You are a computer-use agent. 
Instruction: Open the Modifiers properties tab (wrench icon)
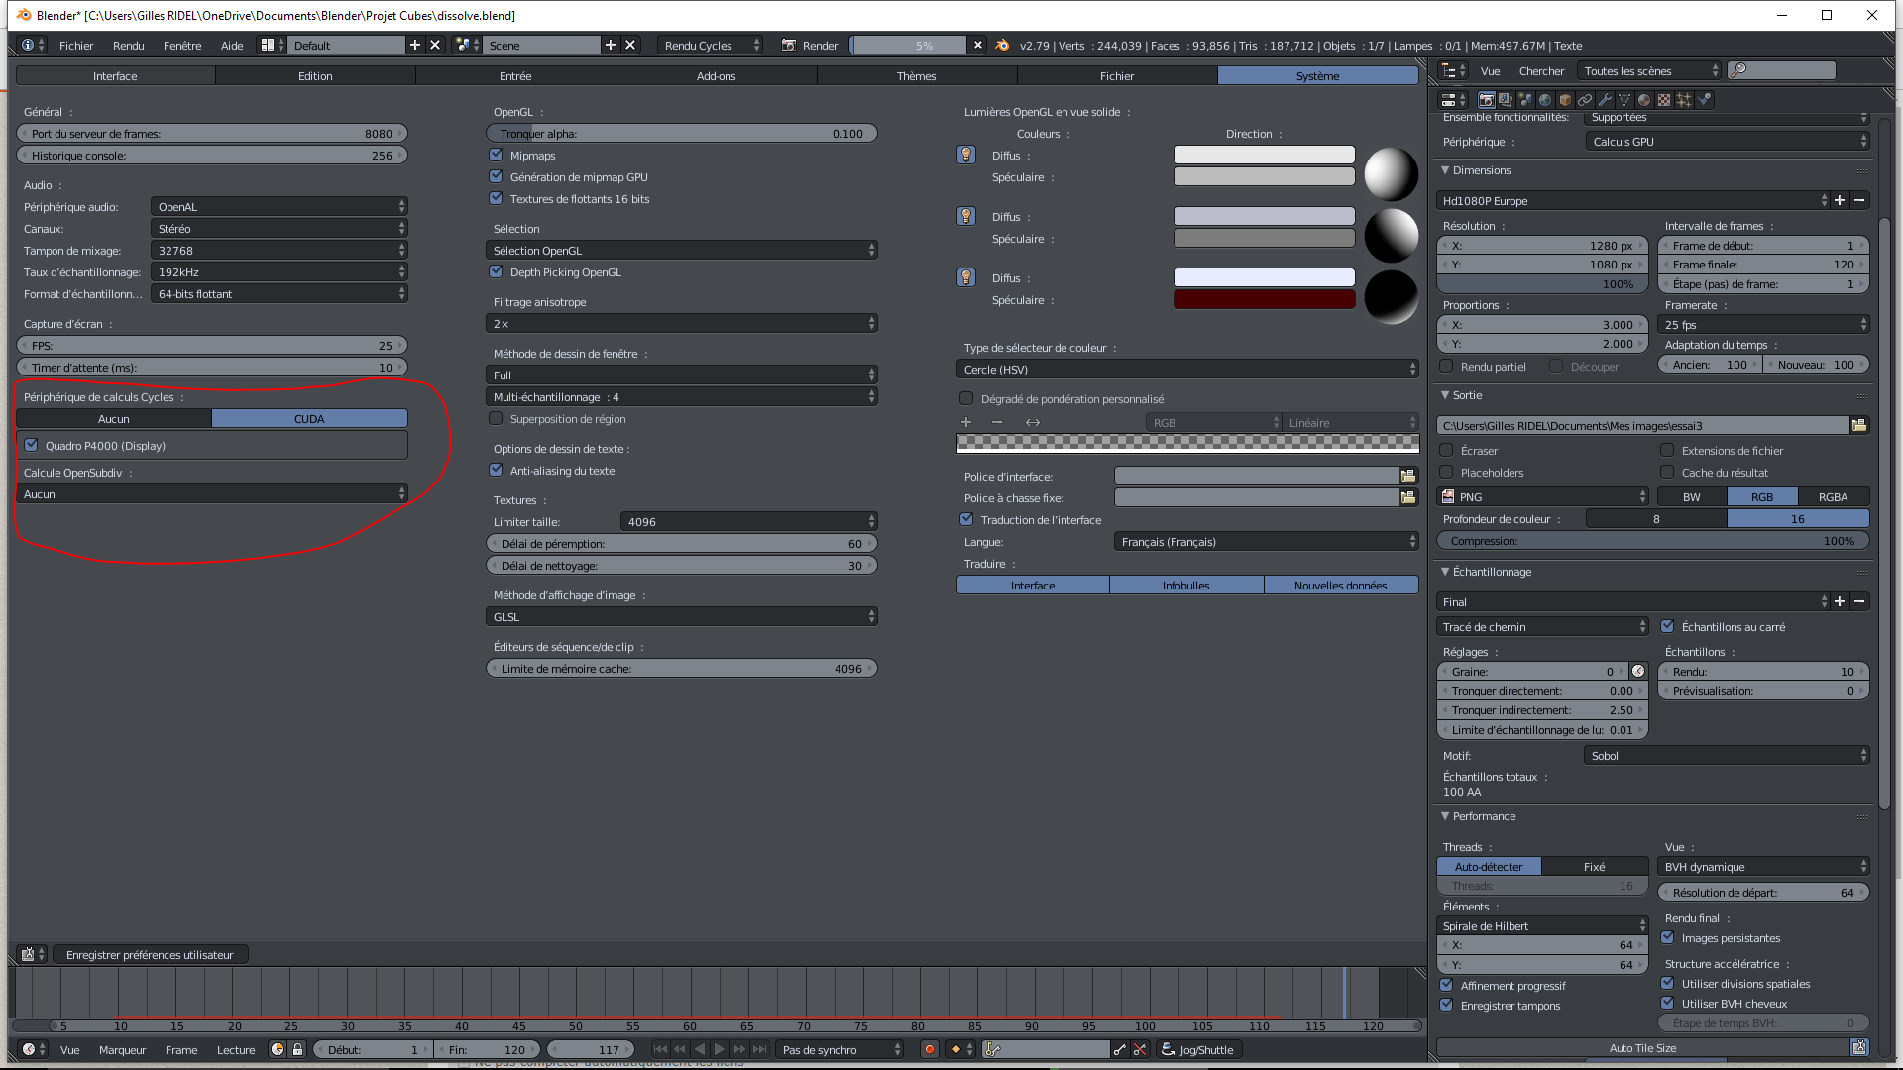point(1605,100)
